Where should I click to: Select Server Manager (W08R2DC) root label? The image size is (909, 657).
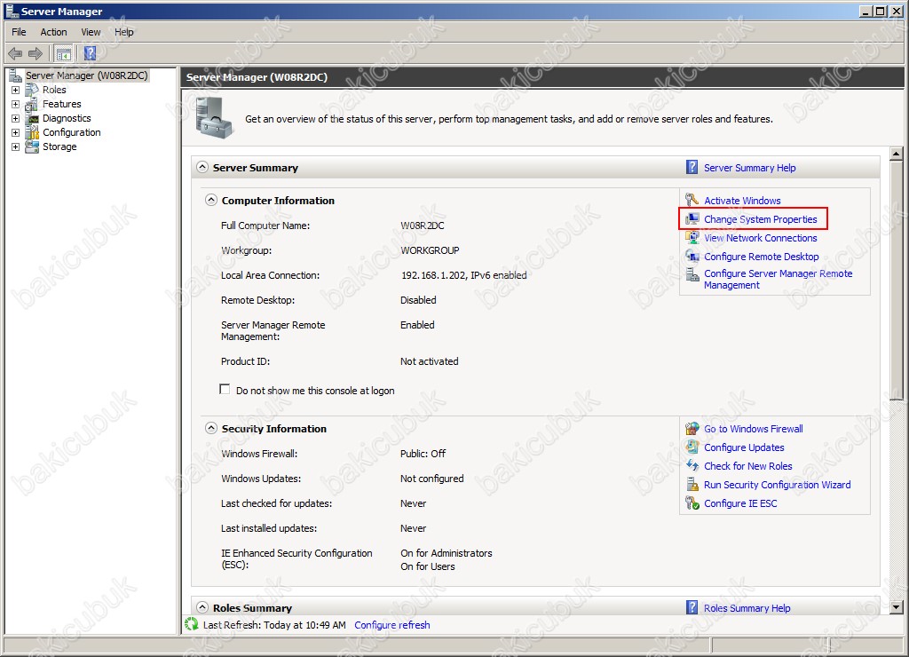click(87, 75)
